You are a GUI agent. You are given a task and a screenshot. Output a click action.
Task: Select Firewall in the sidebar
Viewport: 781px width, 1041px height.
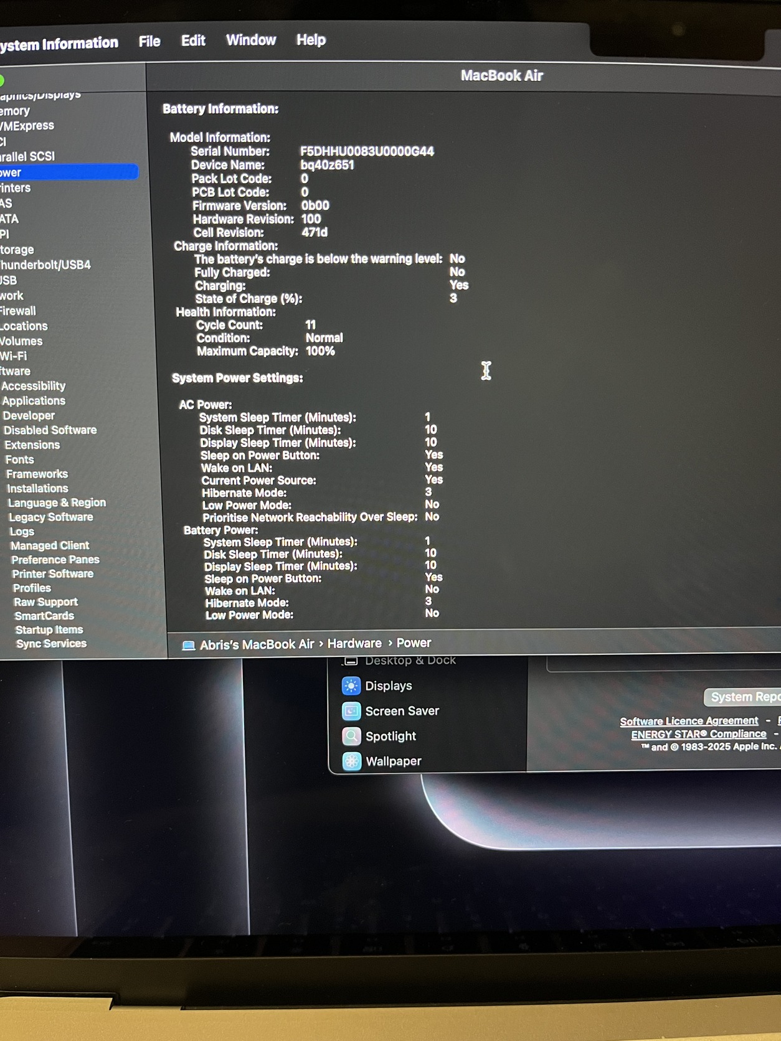coord(18,311)
